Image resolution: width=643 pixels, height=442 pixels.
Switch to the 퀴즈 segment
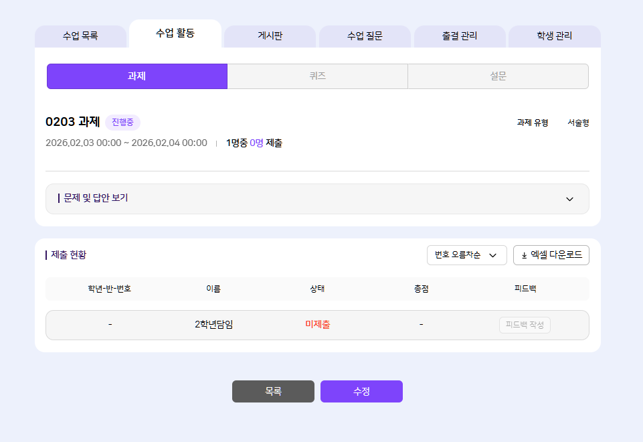tap(317, 76)
